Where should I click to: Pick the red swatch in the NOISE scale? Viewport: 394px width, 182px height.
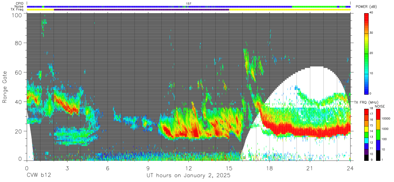tap(378, 114)
